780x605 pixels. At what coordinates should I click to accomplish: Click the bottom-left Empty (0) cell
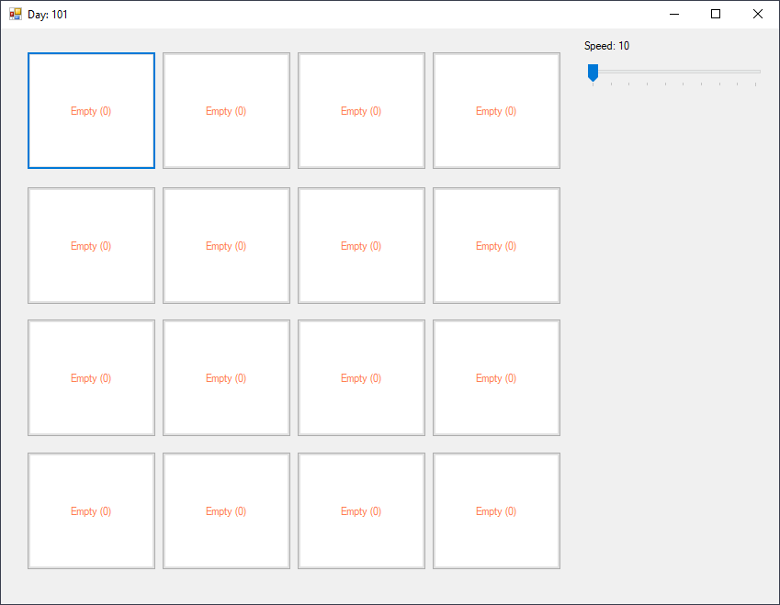[x=91, y=510]
